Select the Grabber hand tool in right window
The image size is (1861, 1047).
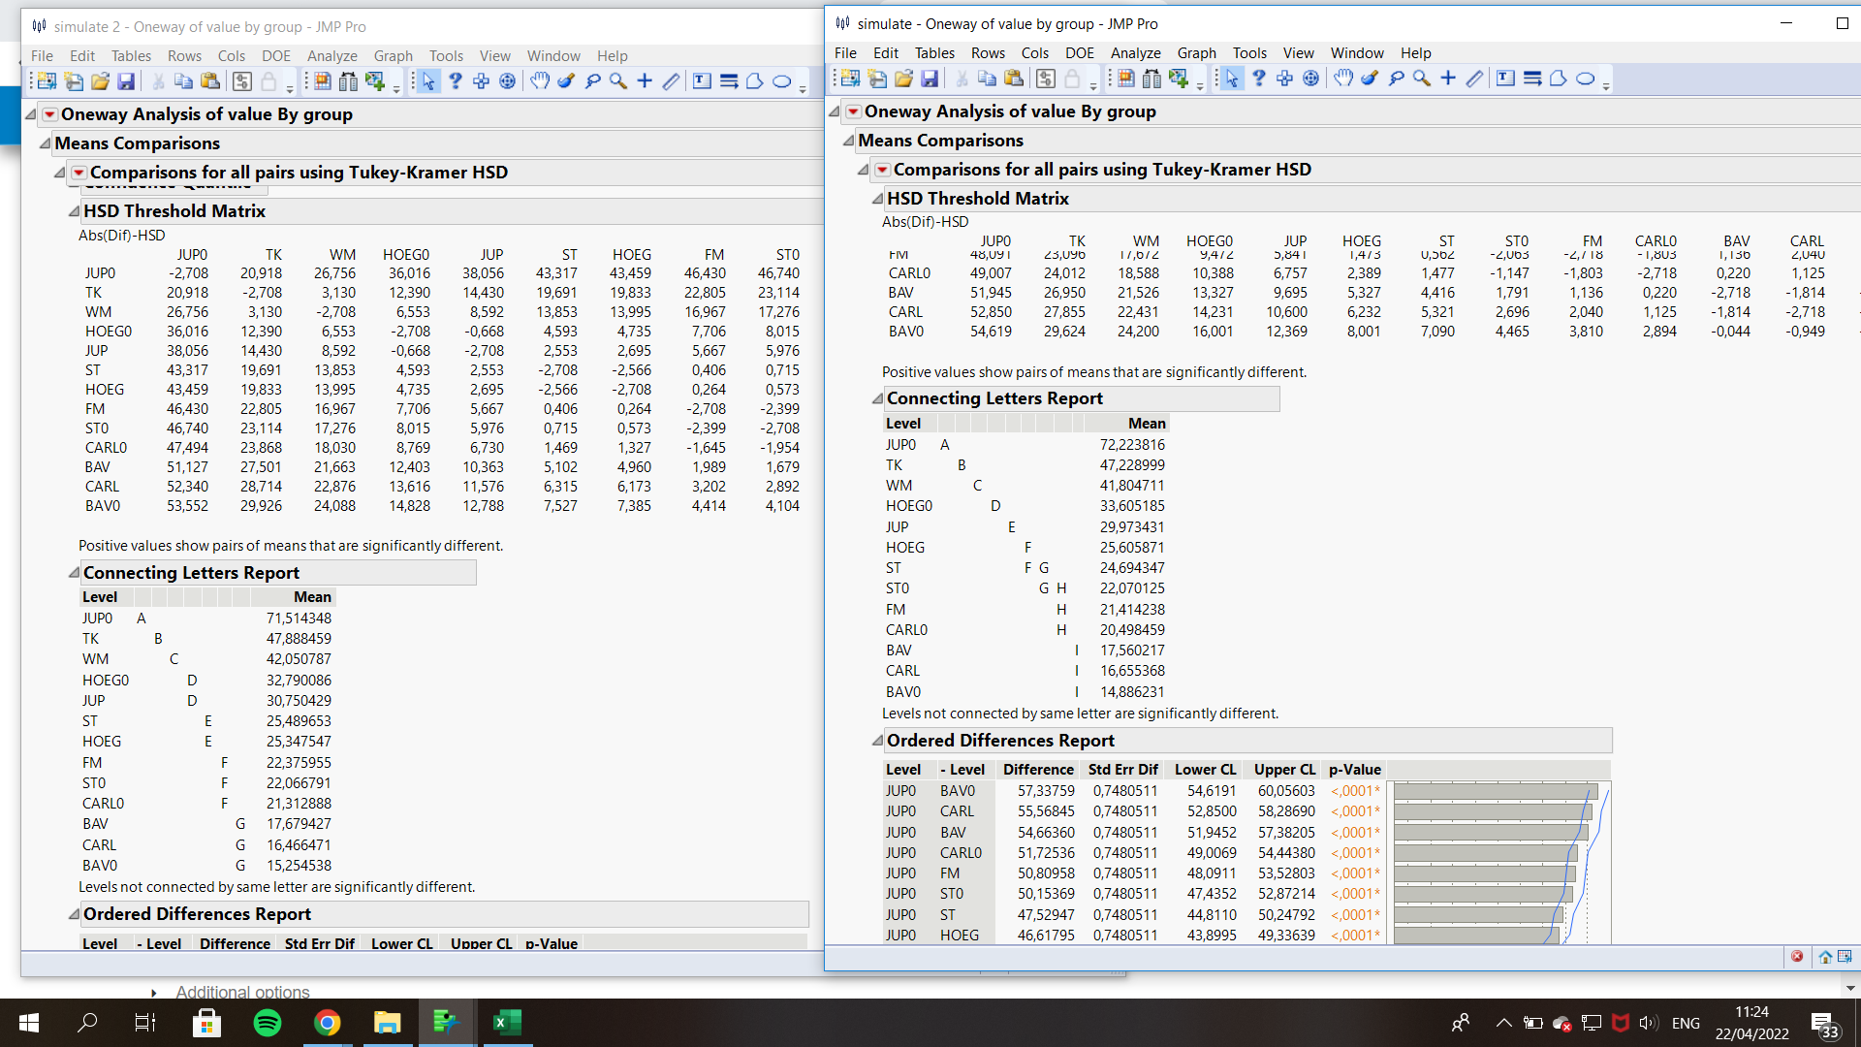coord(1342,79)
